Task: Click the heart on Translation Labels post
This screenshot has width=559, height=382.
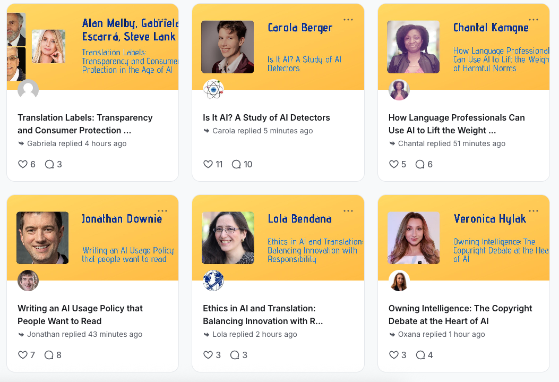Action: 23,165
